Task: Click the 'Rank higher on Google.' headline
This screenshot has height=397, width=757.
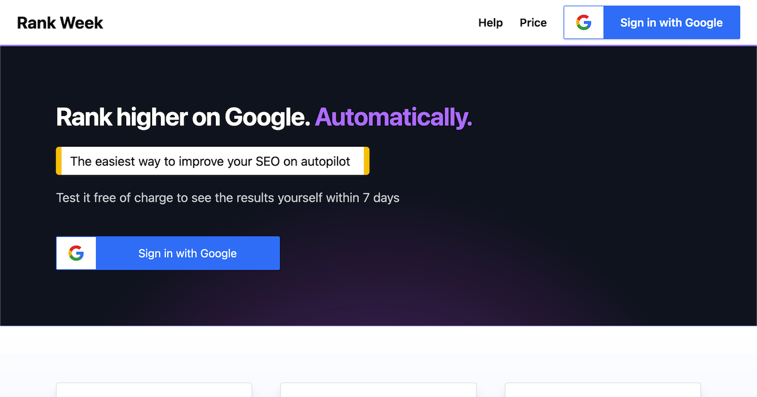Action: coord(183,117)
